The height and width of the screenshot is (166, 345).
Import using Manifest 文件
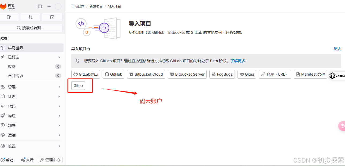click(x=310, y=74)
